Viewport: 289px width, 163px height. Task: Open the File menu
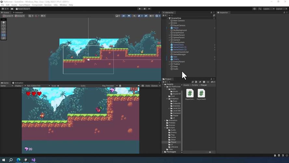2,5
